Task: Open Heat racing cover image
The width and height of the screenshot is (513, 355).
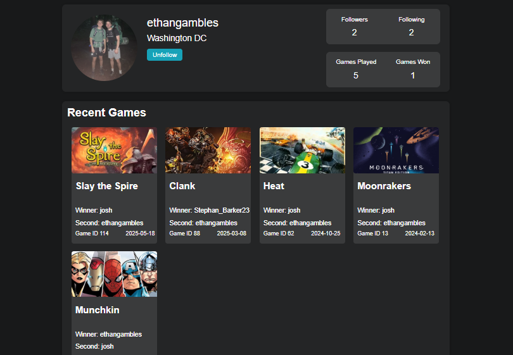Action: (x=302, y=151)
